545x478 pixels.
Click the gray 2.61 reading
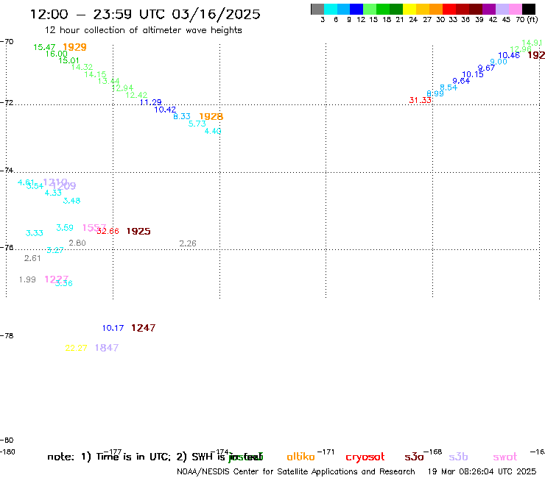[32, 258]
